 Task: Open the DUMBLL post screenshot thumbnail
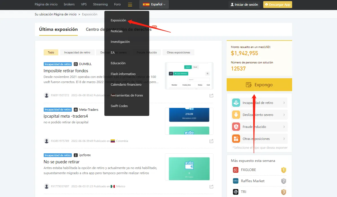189,76
